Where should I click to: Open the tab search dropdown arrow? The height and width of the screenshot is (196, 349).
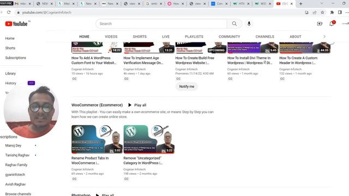(322, 4)
